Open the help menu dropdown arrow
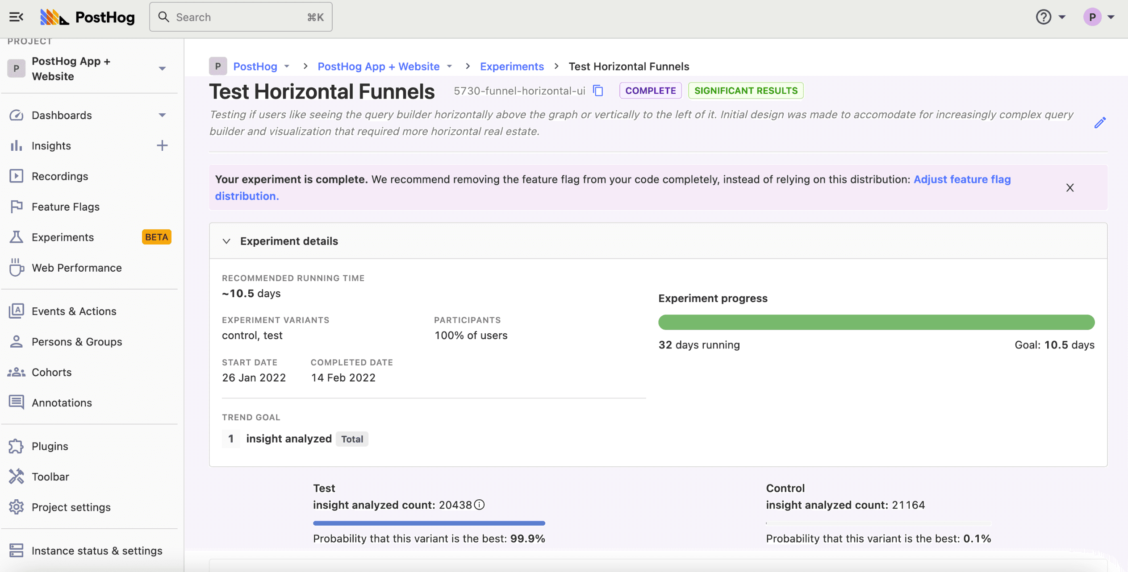The image size is (1128, 572). [1062, 17]
